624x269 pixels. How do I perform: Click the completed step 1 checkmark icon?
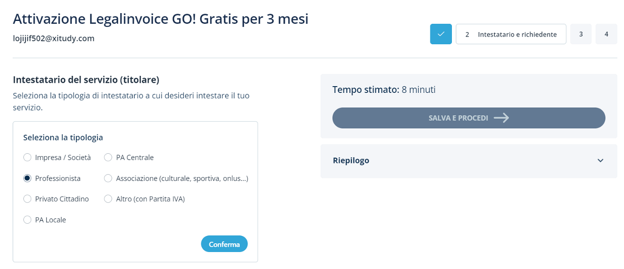(x=441, y=34)
